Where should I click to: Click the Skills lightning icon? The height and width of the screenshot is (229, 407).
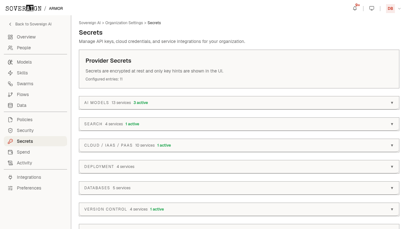point(10,73)
